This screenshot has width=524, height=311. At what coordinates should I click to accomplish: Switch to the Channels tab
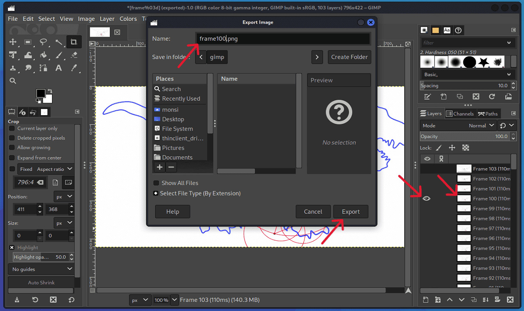[460, 113]
